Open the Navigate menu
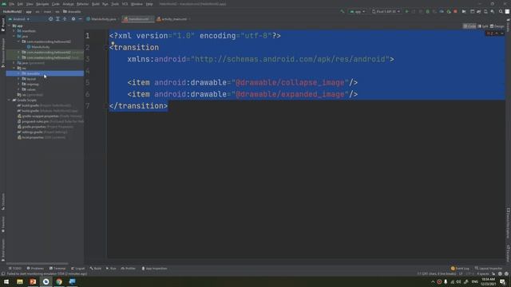 point(42,4)
